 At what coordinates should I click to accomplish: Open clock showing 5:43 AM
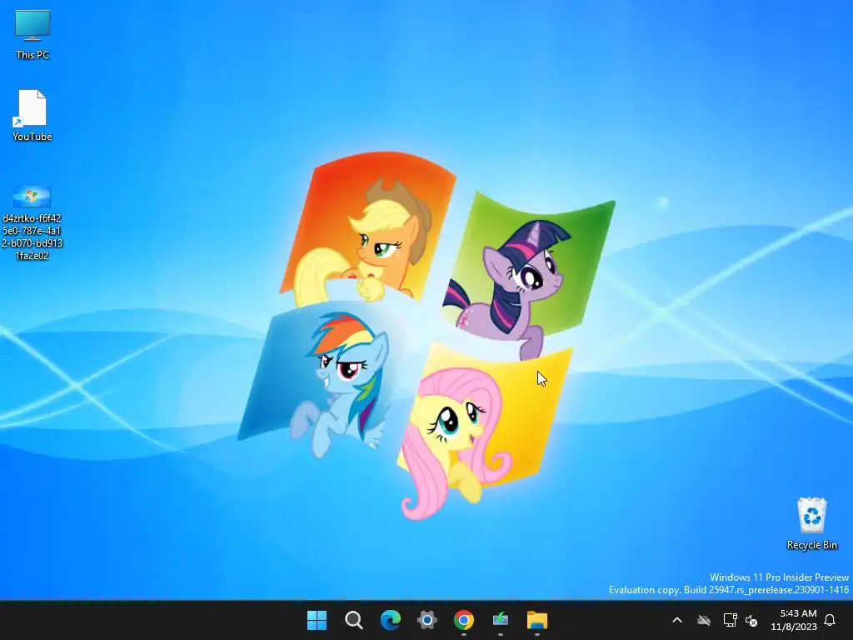tap(794, 620)
